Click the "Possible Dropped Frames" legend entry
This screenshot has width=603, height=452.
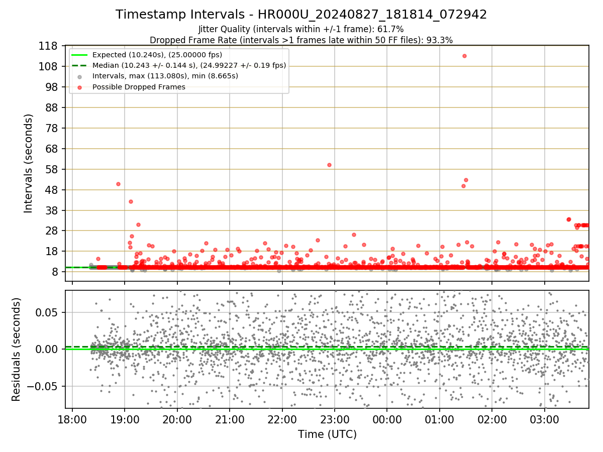pos(139,87)
